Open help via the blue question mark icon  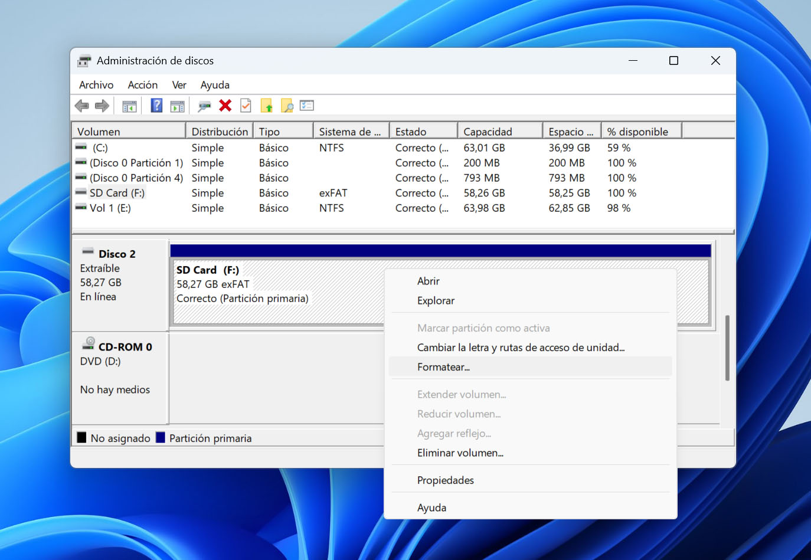point(156,106)
